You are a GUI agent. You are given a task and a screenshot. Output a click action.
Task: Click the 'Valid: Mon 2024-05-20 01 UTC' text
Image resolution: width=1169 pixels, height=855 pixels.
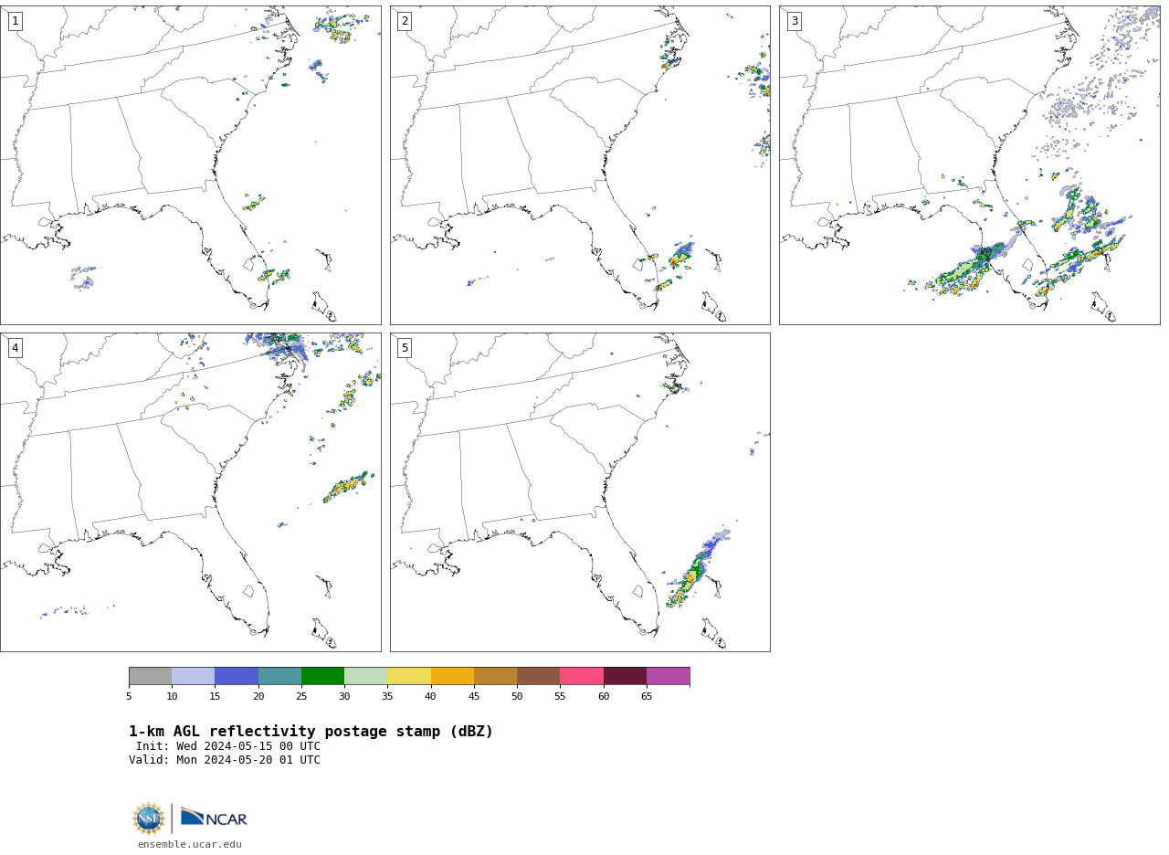225,760
